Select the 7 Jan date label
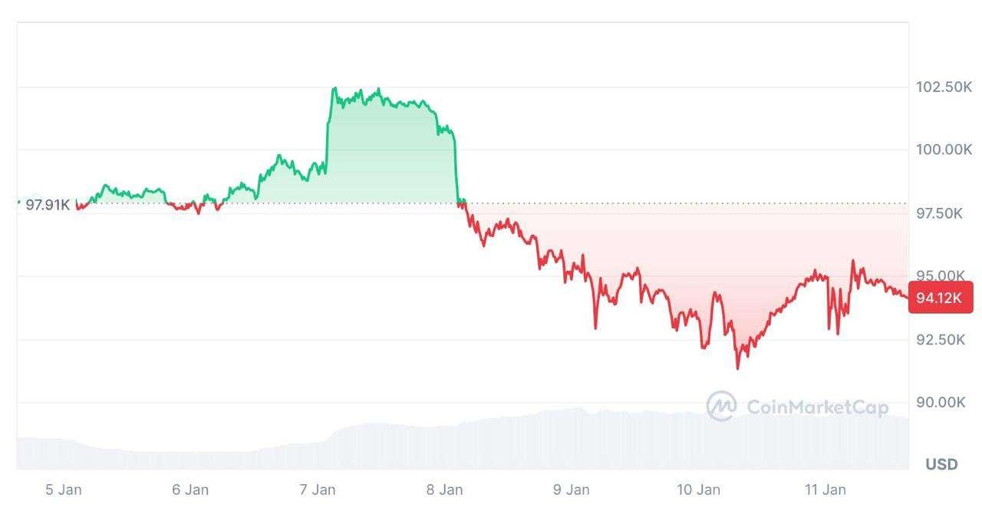This screenshot has width=982, height=524. pyautogui.click(x=317, y=490)
